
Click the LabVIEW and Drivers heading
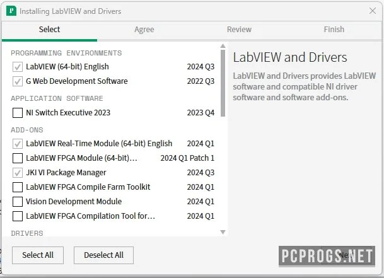[x=289, y=57]
